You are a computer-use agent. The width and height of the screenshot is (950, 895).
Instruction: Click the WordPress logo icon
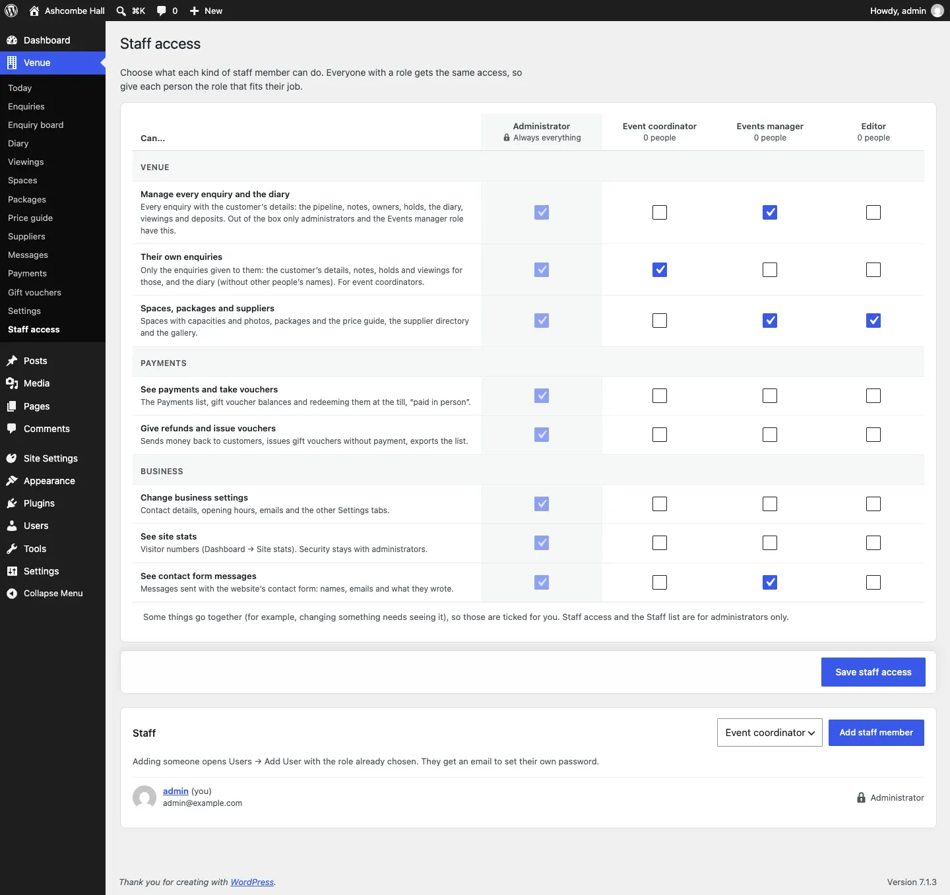(11, 11)
